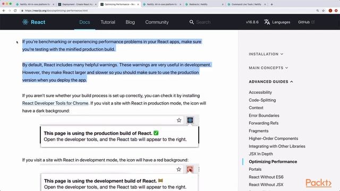Open the Portals guide link
This screenshot has height=191, width=340.
255,169
